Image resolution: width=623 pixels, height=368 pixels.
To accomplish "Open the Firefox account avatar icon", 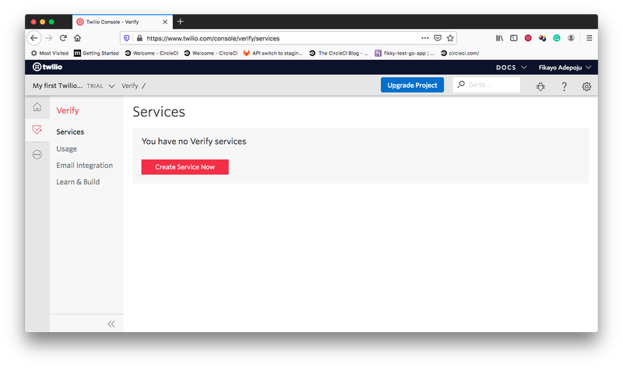I will (x=571, y=38).
